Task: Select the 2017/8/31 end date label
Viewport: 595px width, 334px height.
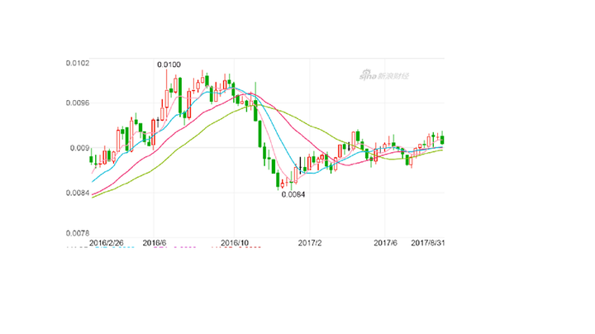Action: coord(428,243)
